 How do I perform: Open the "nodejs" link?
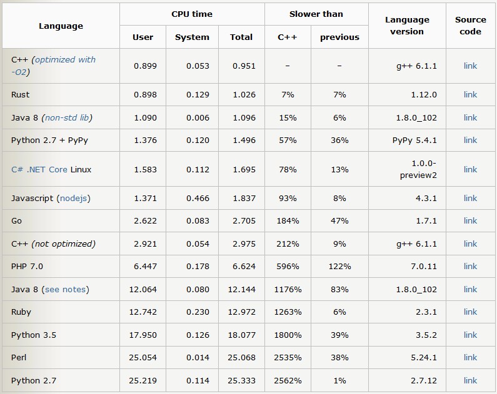click(x=74, y=198)
